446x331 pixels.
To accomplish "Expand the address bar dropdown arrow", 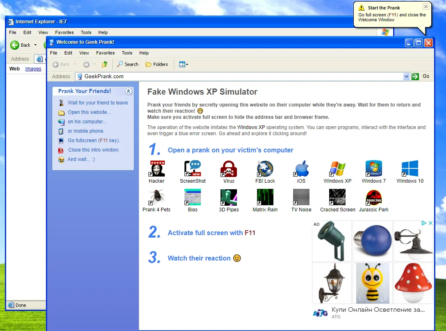I will 407,76.
